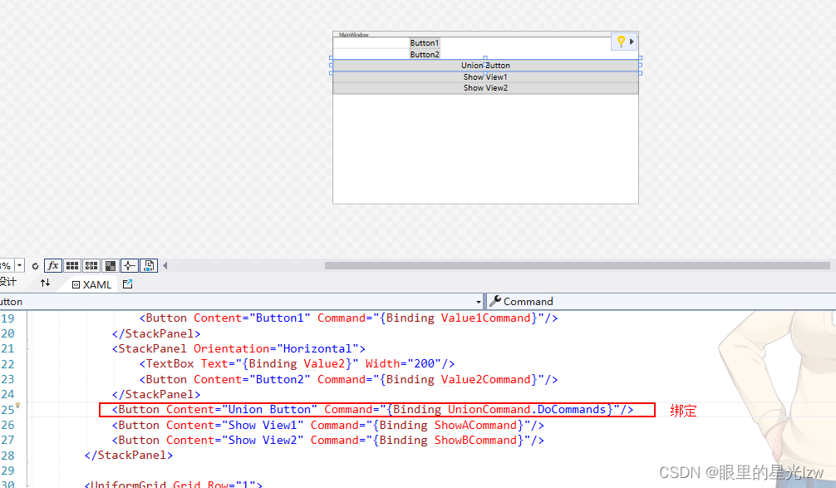Click the horizontal designer scrollbar thumb
This screenshot has height=488, width=836.
coord(577,265)
